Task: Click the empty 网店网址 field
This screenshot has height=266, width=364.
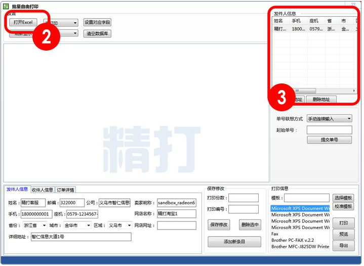Action: 177,226
